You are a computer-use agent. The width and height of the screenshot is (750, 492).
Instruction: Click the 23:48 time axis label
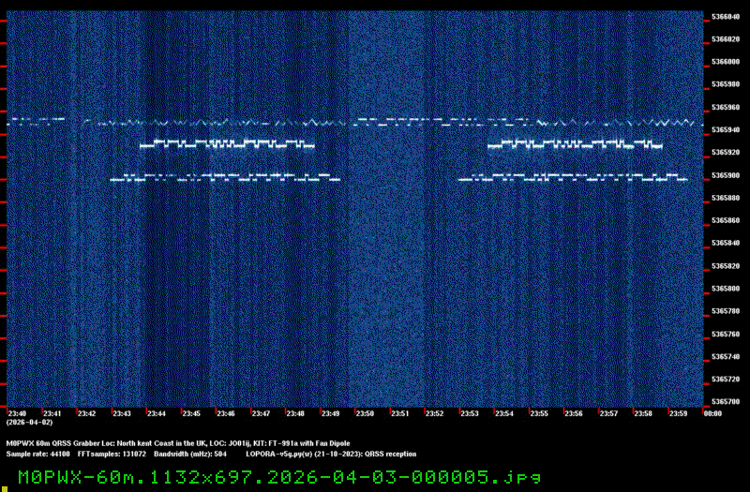(295, 413)
